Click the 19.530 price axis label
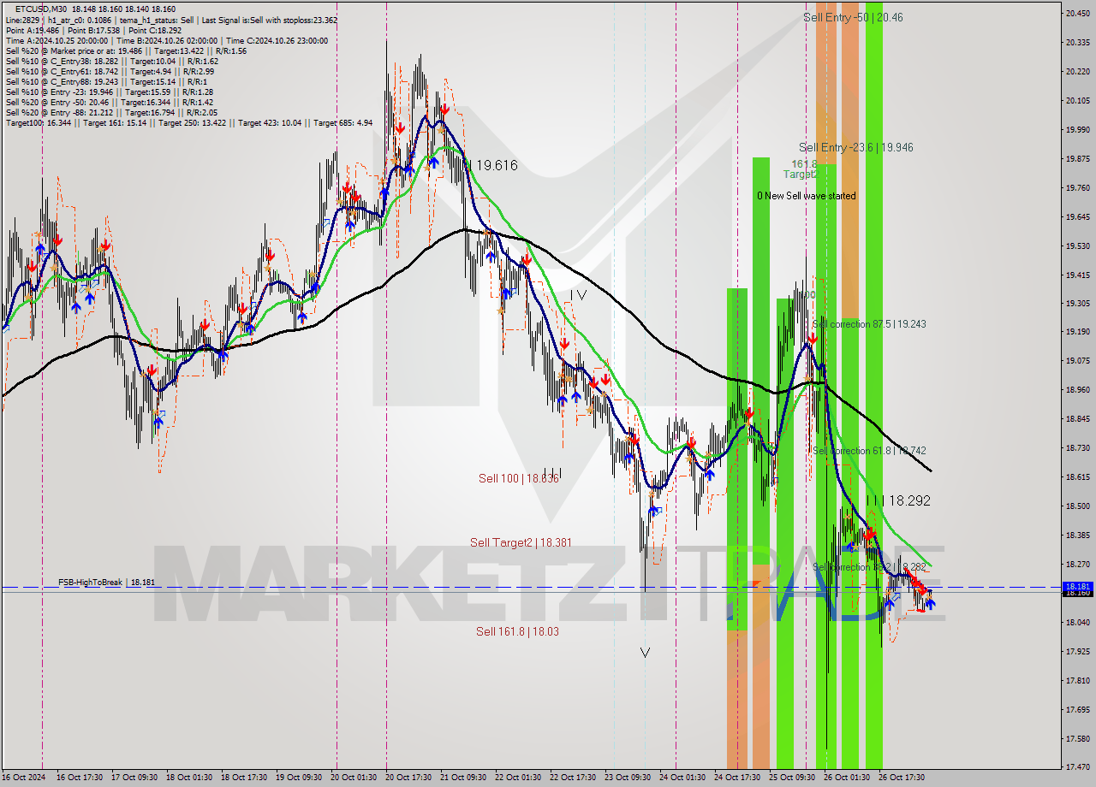The height and width of the screenshot is (787, 1096). [x=1077, y=246]
